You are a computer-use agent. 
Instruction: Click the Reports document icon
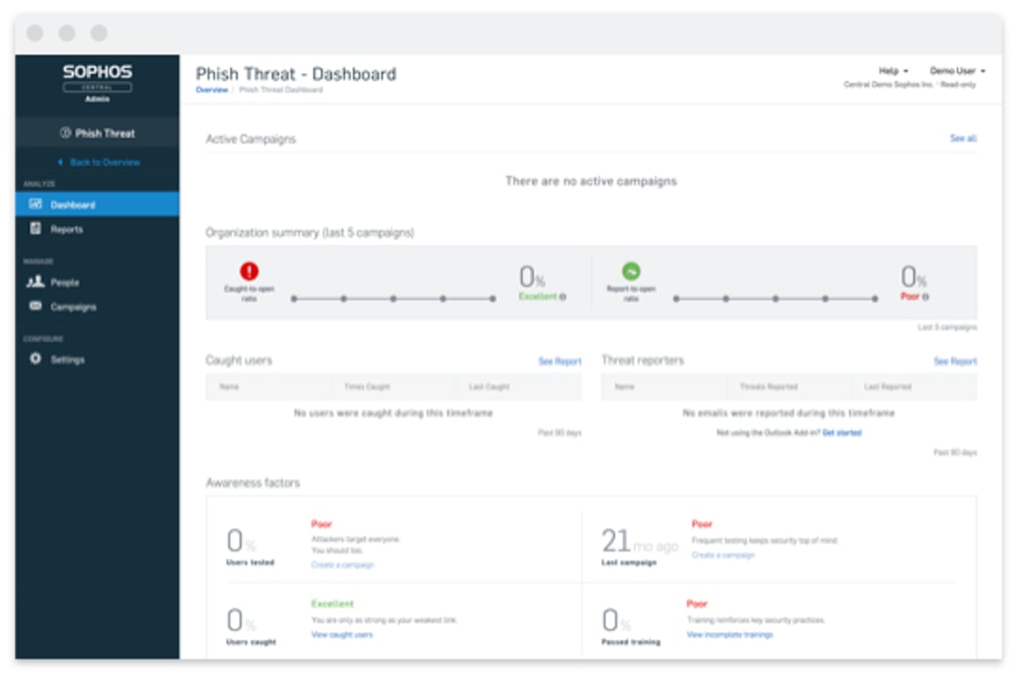(x=36, y=228)
